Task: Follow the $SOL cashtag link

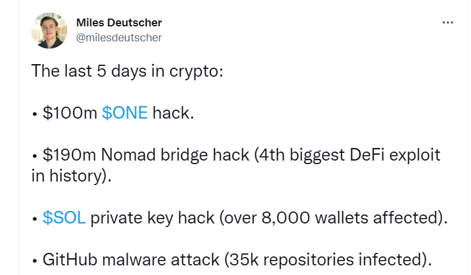Action: 64,217
